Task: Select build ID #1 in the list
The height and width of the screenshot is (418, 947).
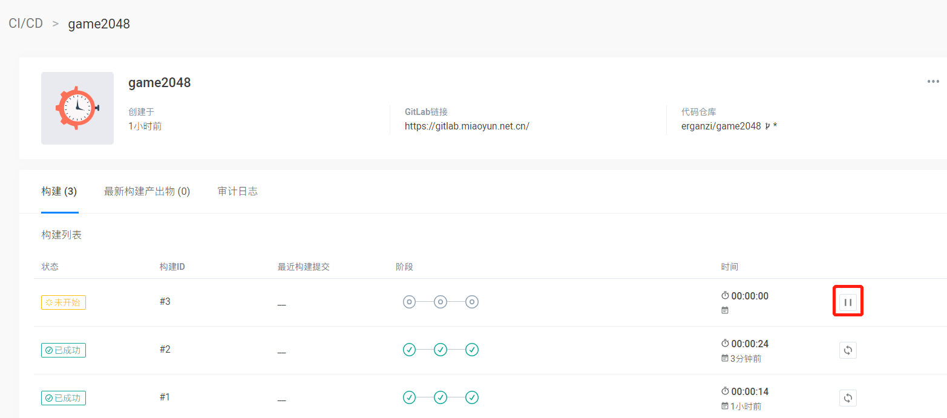Action: [165, 397]
